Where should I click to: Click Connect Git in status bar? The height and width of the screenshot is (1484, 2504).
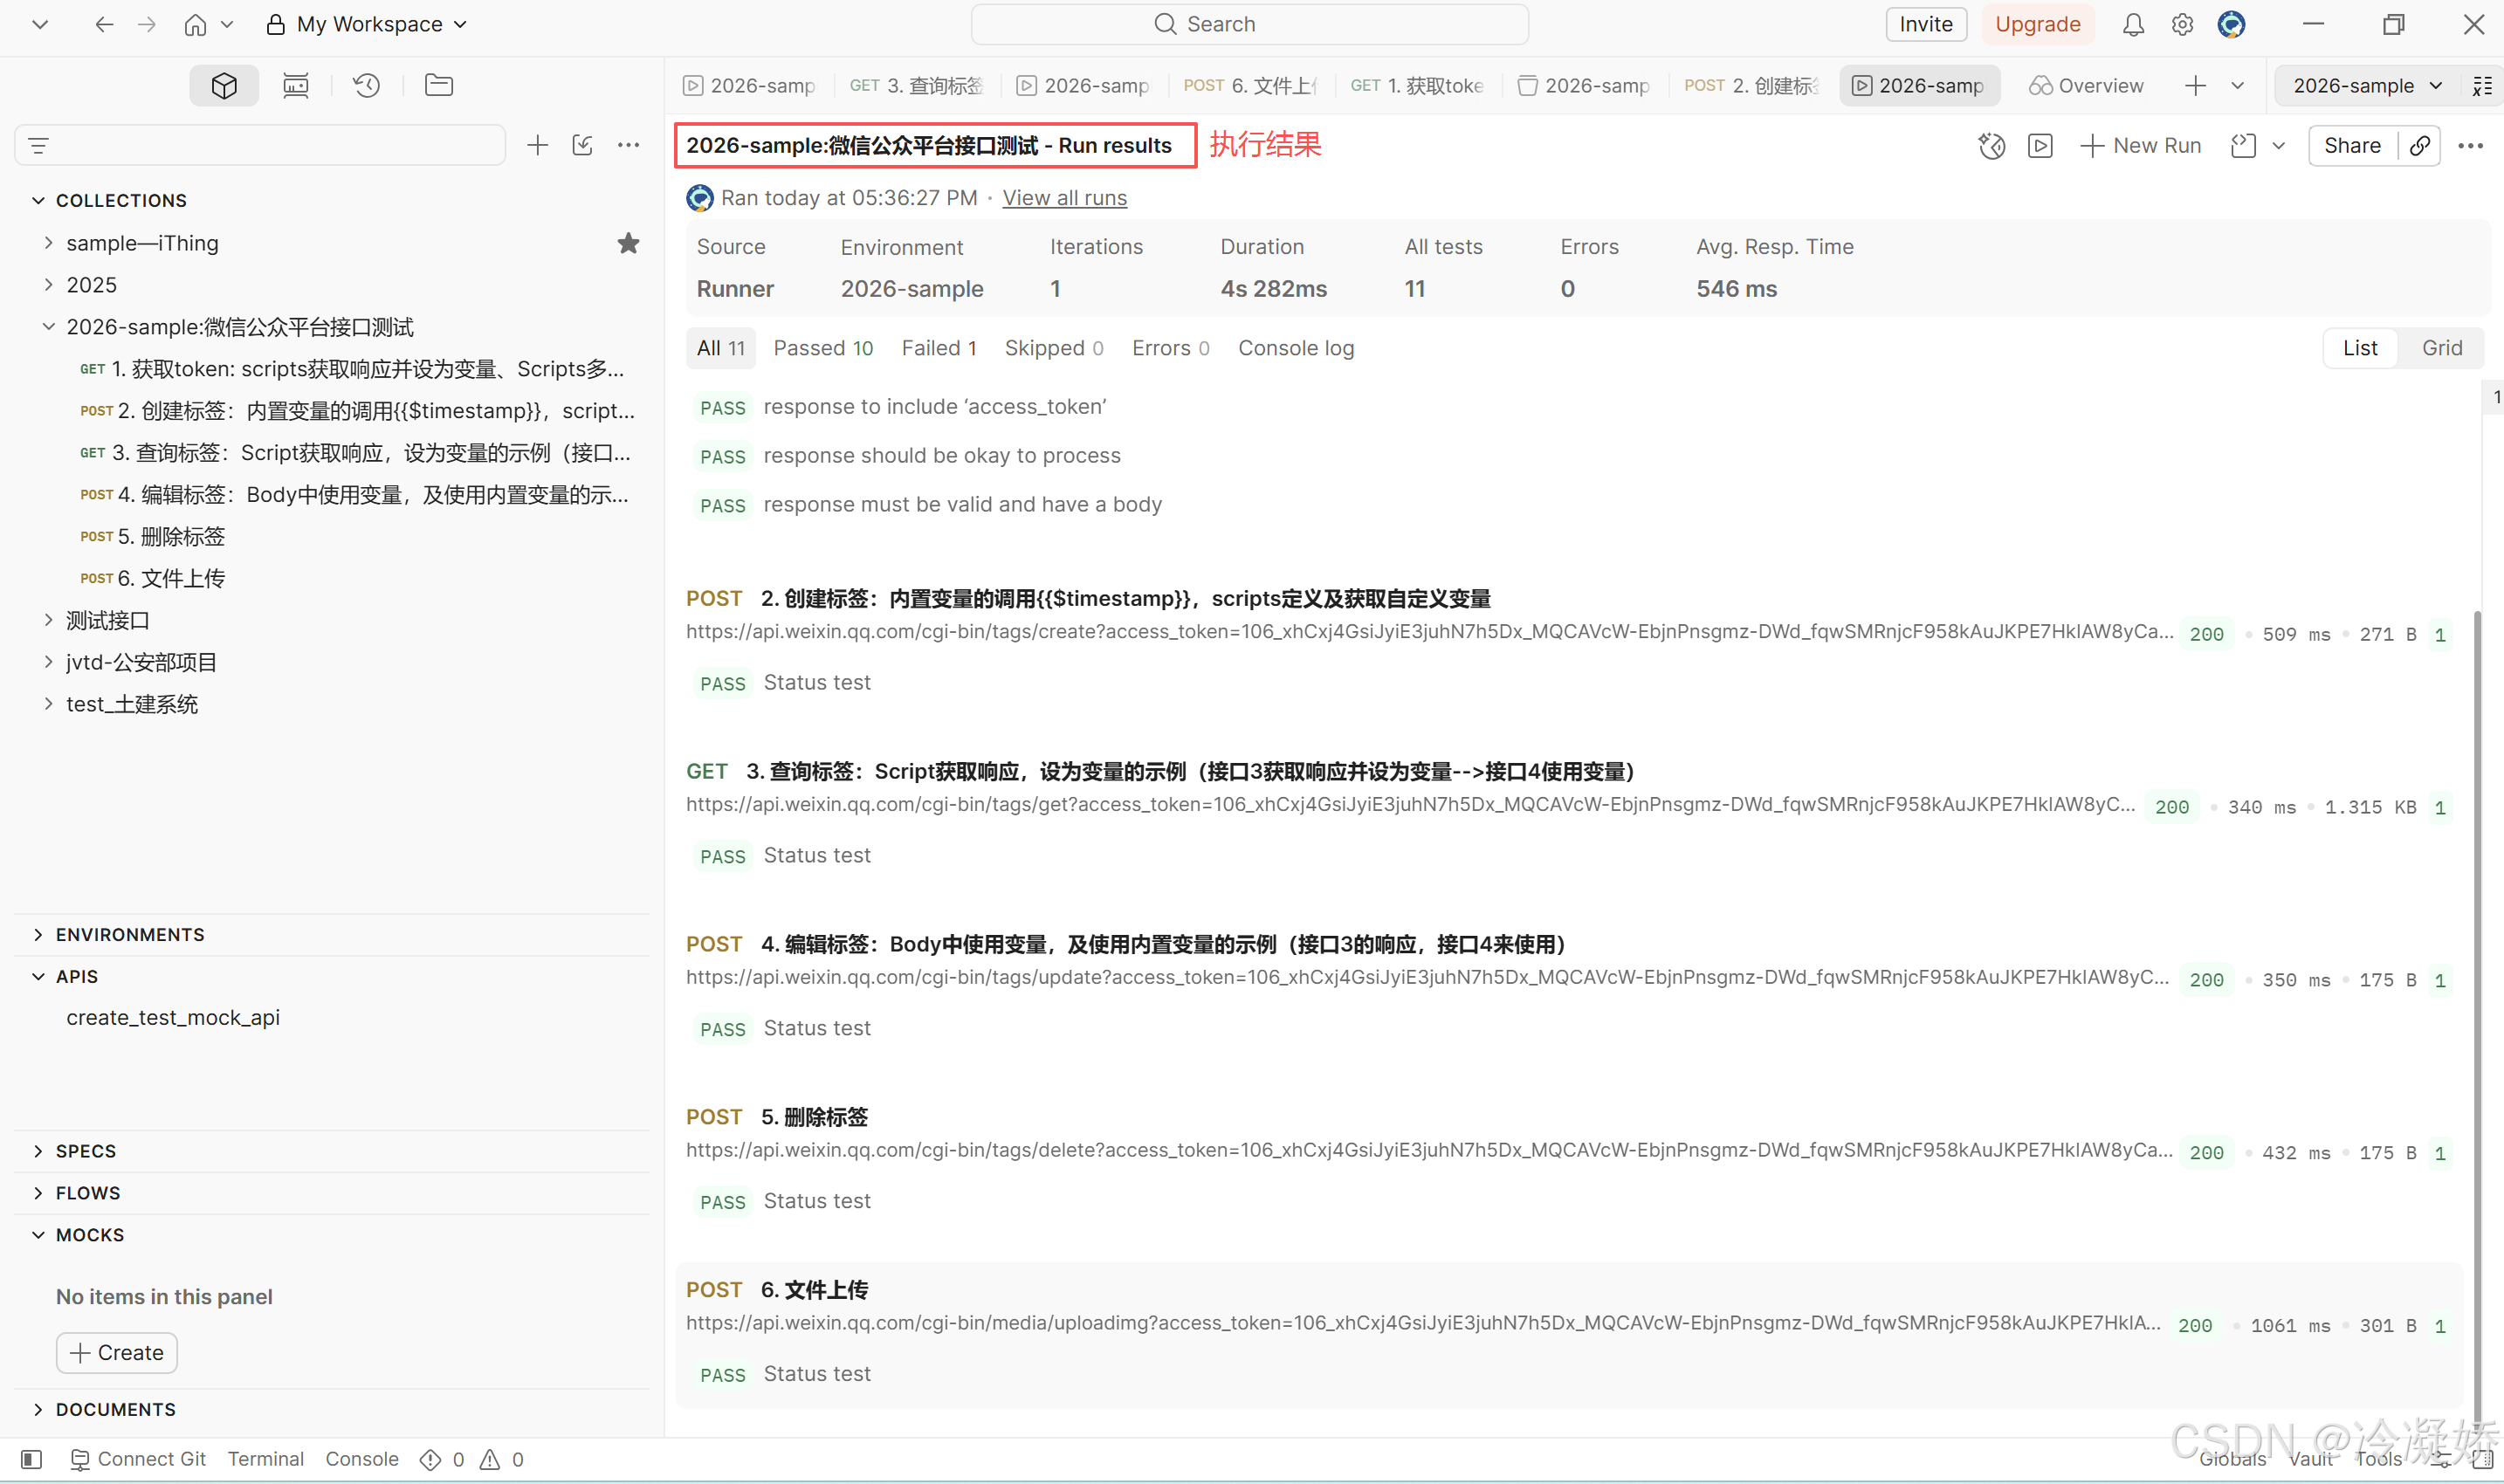click(x=139, y=1460)
